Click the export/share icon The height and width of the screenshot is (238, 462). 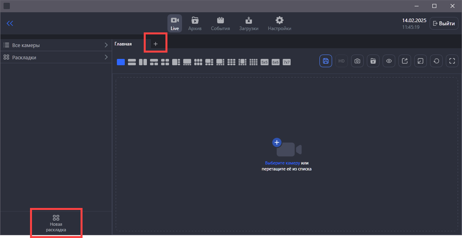point(405,61)
